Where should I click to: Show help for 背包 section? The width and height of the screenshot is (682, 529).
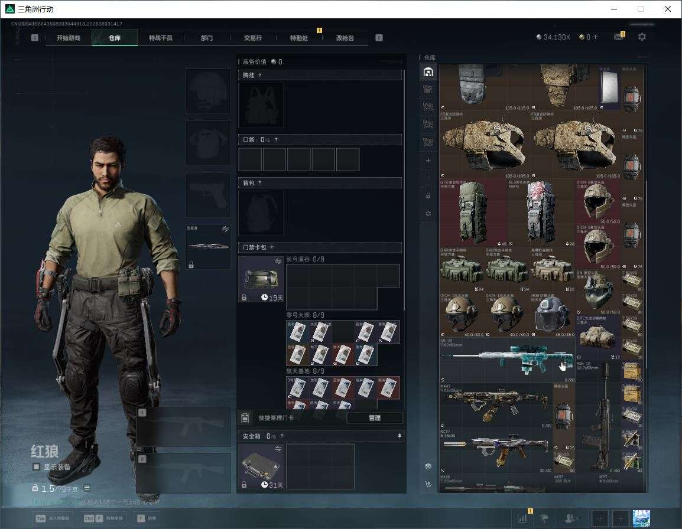(x=259, y=182)
